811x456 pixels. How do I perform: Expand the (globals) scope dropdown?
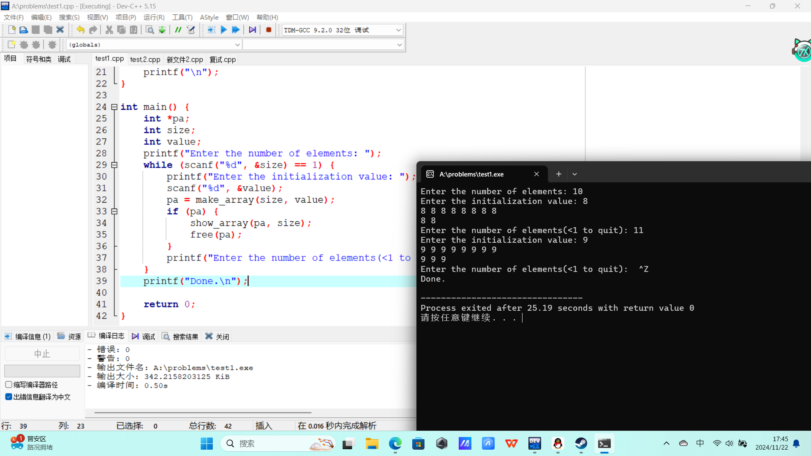tap(237, 45)
